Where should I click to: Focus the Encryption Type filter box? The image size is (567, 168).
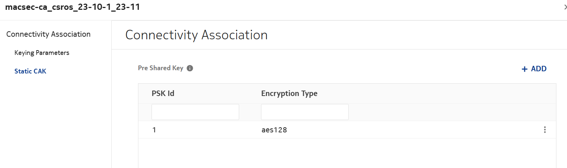pos(304,112)
